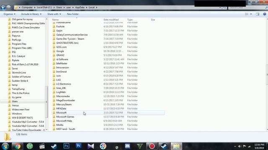268x150 pixels.
Task: Select PerfLogs in navigation tree
Action: (16, 40)
